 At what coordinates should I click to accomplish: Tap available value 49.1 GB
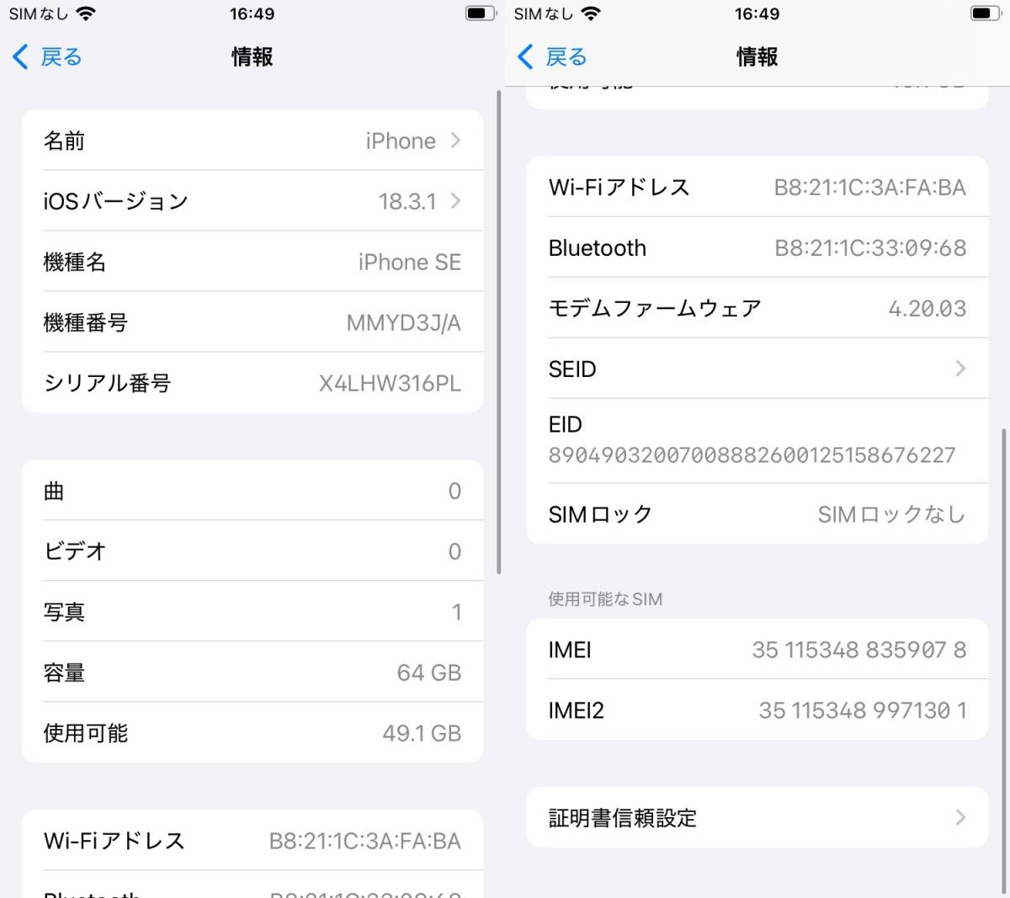[x=422, y=733]
